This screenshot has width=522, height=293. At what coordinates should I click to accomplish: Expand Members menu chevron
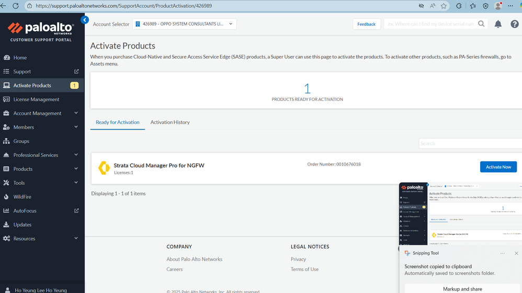tap(76, 127)
